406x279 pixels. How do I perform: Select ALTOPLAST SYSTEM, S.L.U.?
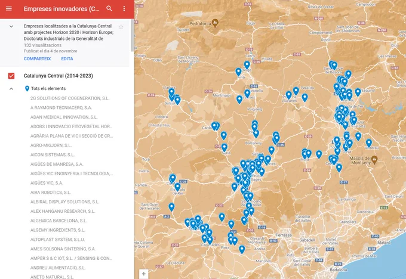click(x=58, y=240)
